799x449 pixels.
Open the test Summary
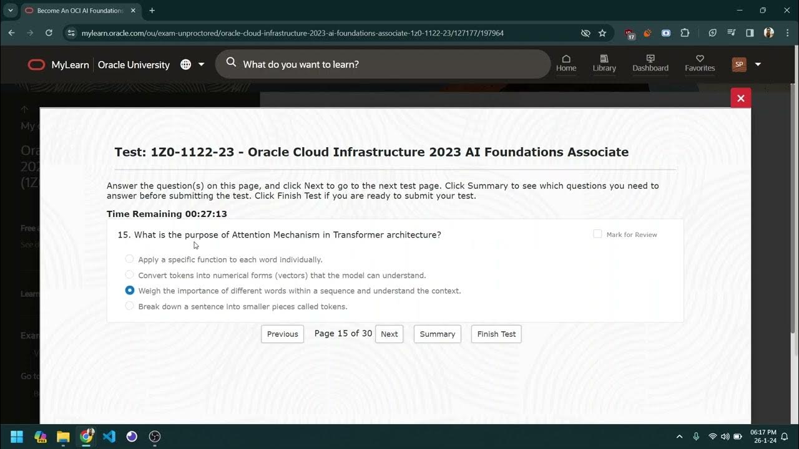pos(437,334)
